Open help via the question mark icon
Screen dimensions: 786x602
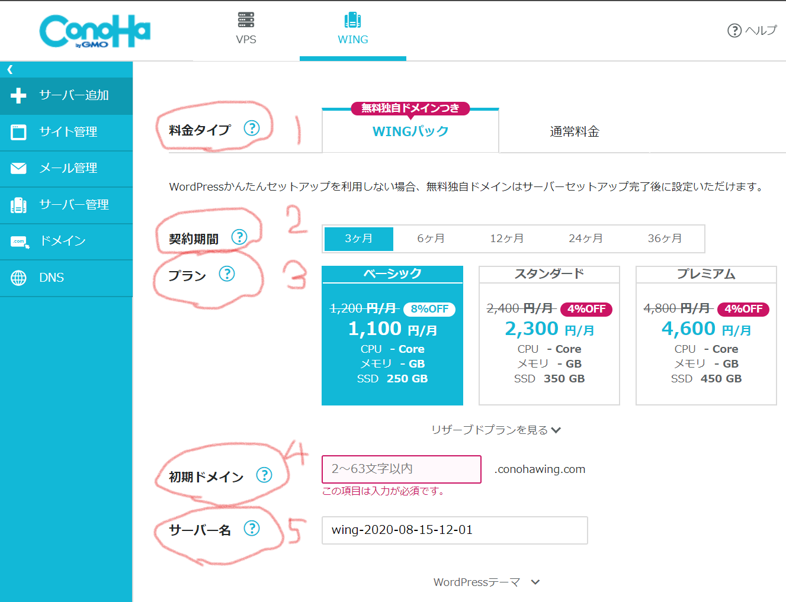[x=734, y=30]
